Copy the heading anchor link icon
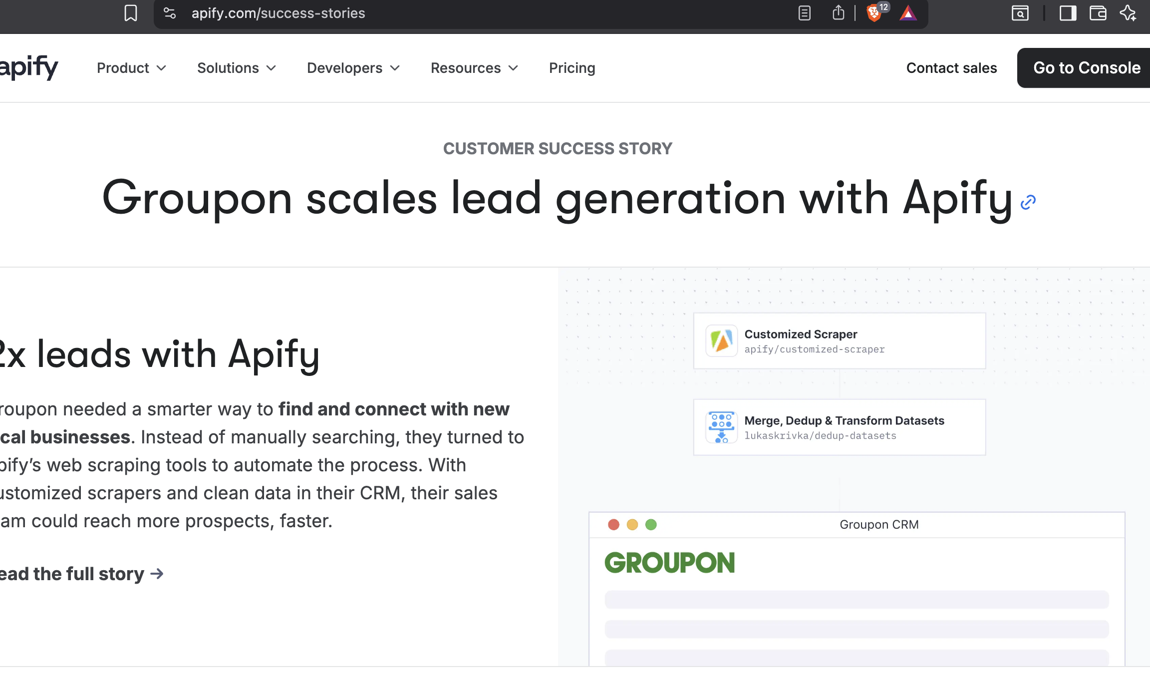This screenshot has height=692, width=1150. click(1028, 202)
